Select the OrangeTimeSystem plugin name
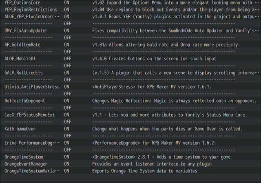The height and width of the screenshot is (183, 261). point(24,157)
